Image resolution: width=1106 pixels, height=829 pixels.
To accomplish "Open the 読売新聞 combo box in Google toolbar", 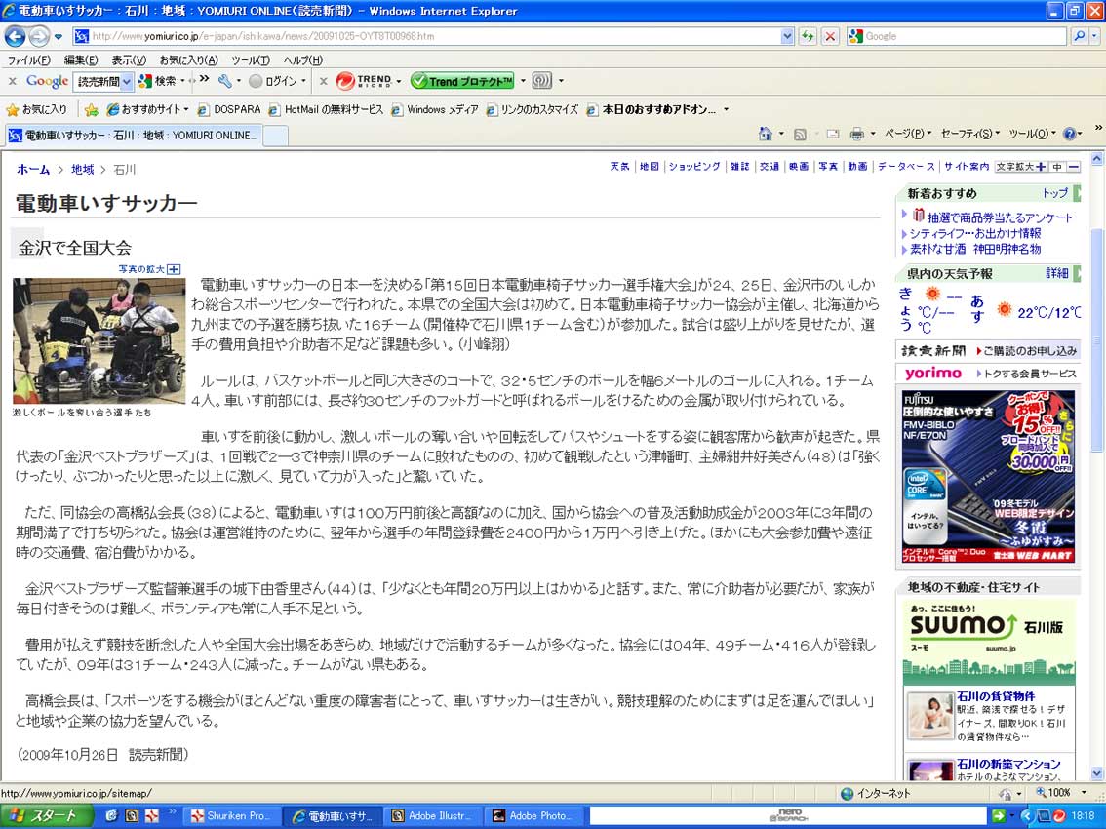I will coord(103,81).
